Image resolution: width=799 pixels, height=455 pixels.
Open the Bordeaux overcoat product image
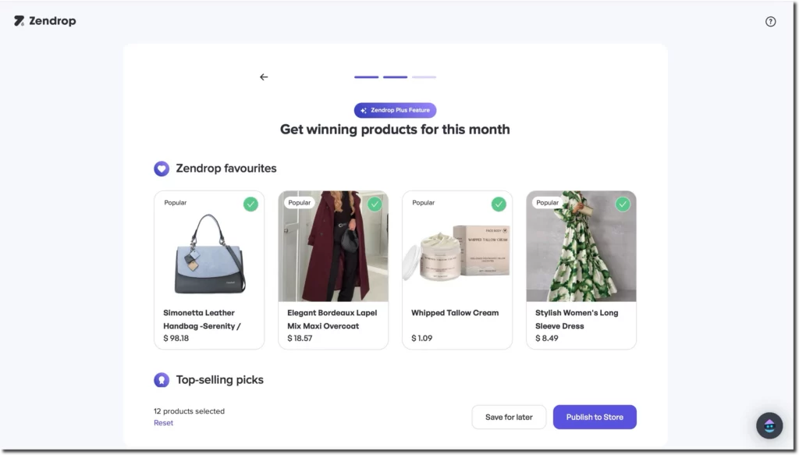(x=333, y=246)
